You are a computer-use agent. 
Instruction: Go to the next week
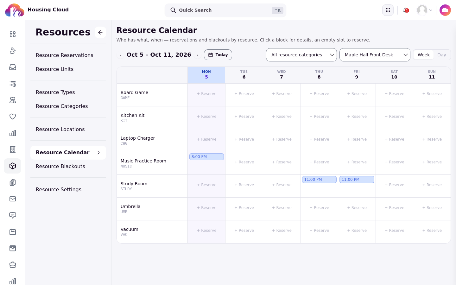point(198,55)
